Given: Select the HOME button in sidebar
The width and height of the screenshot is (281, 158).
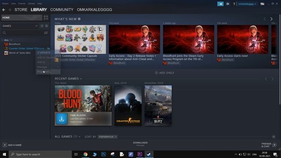Looking at the screenshot, I should click(22, 18).
